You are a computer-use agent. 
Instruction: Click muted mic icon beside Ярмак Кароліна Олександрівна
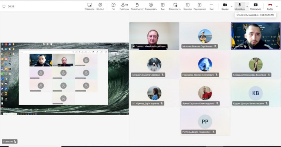tap(217, 103)
